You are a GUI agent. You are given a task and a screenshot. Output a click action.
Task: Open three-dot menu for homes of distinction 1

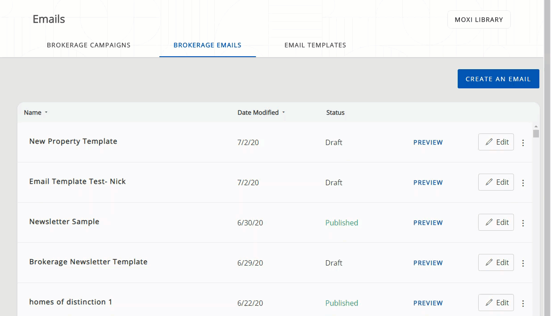tap(523, 304)
